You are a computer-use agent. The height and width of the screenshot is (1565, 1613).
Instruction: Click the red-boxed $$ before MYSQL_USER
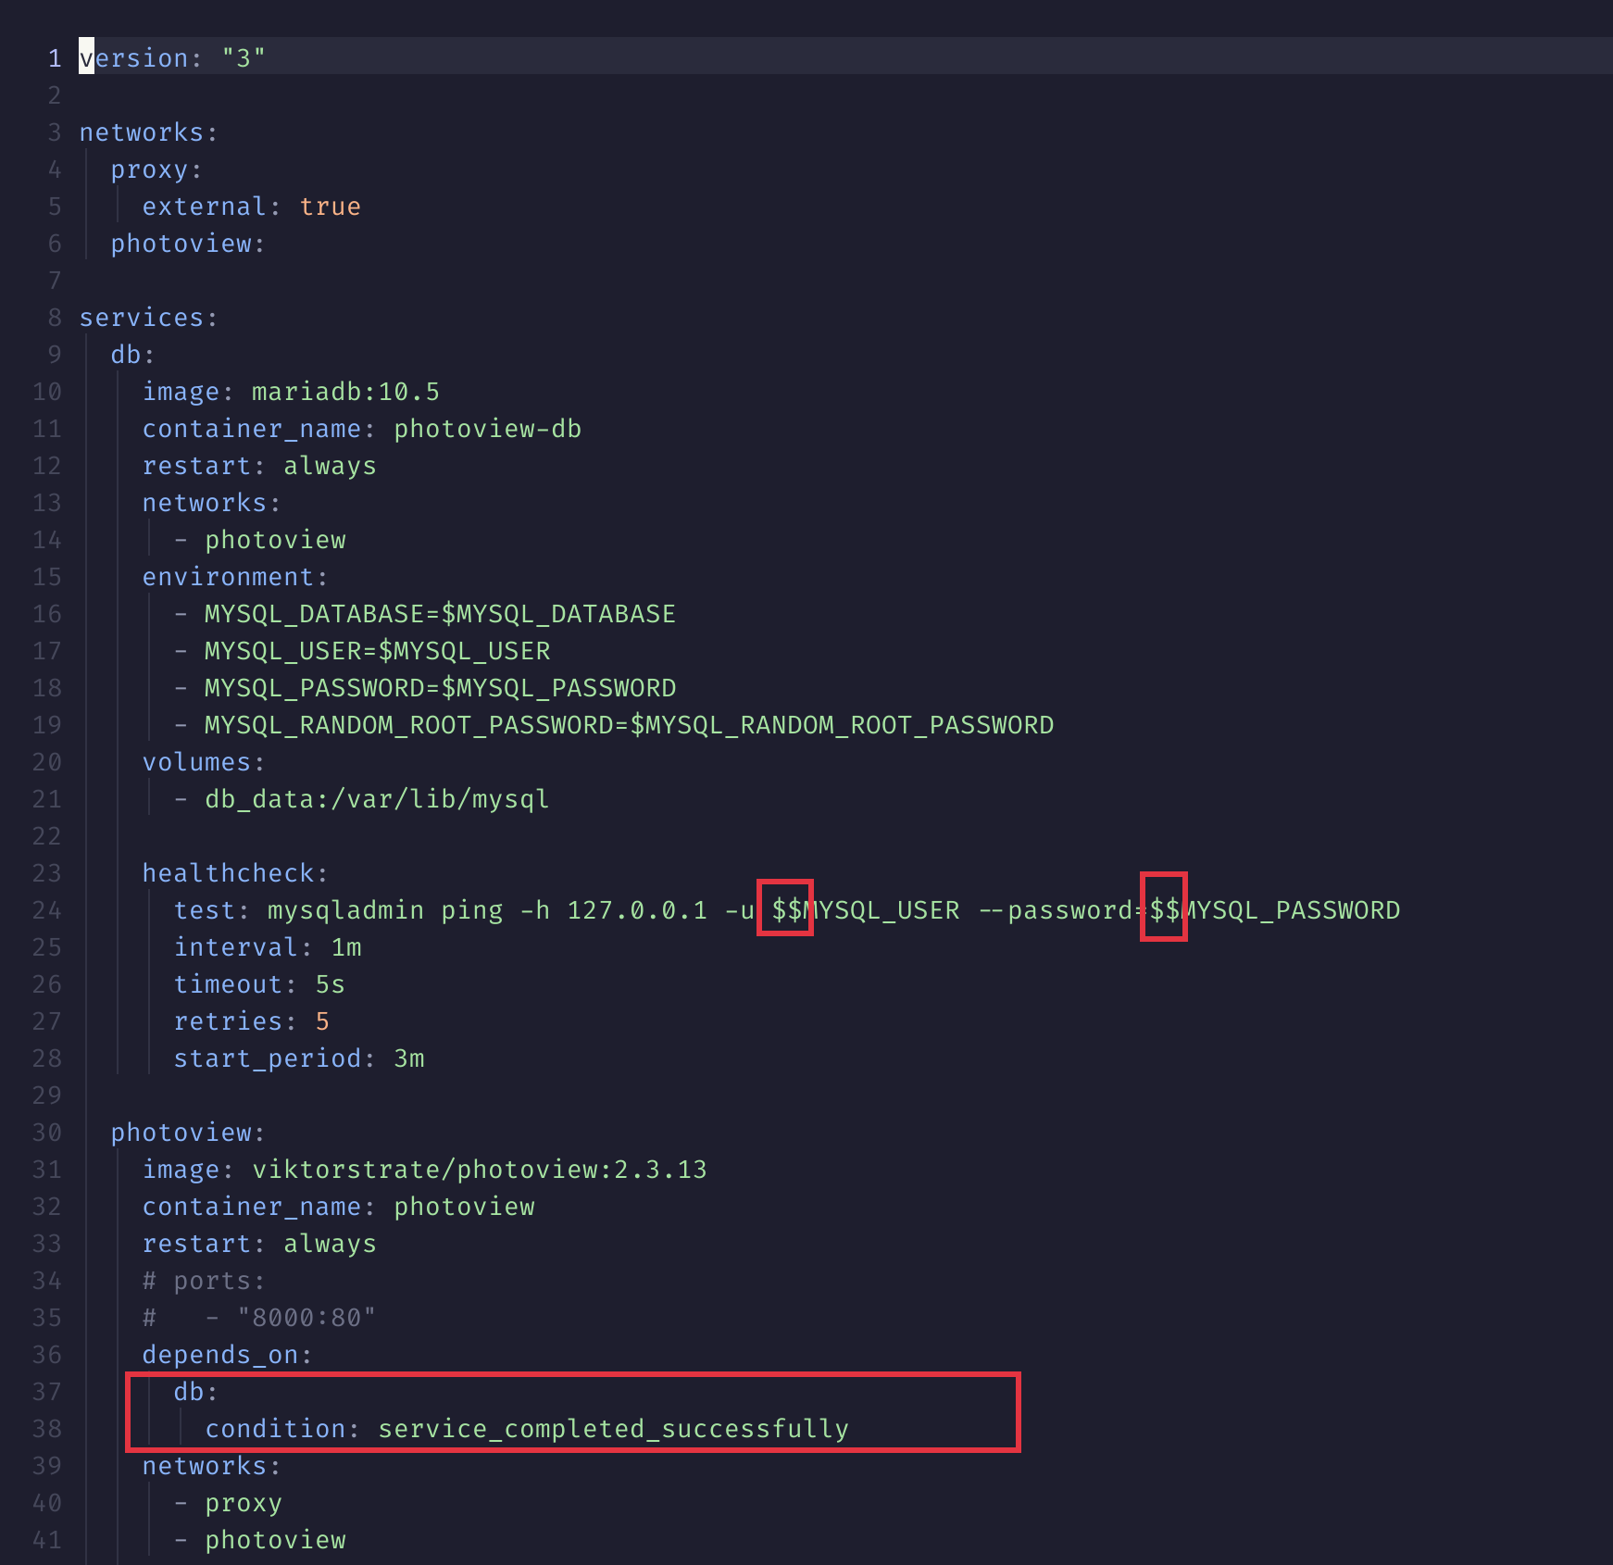tap(785, 909)
